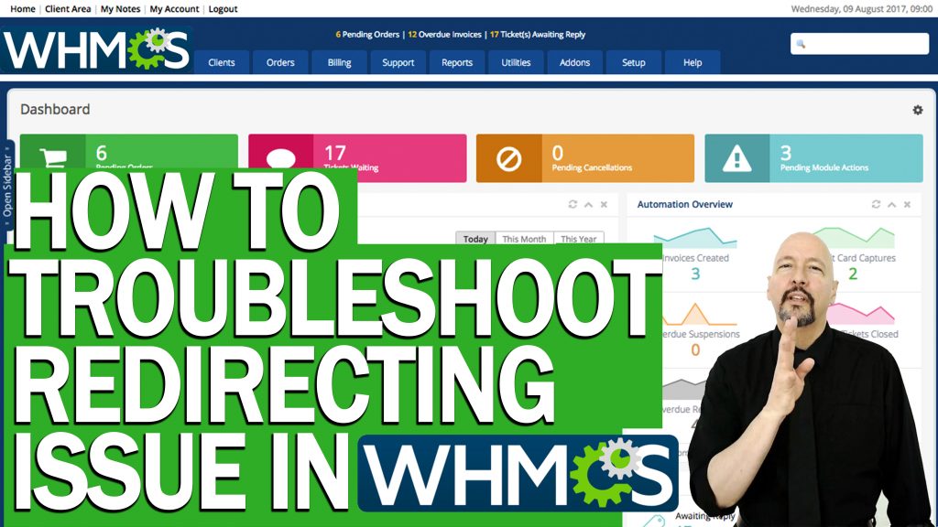Close the panel left of Automation Overview
This screenshot has width=938, height=527.
click(604, 205)
